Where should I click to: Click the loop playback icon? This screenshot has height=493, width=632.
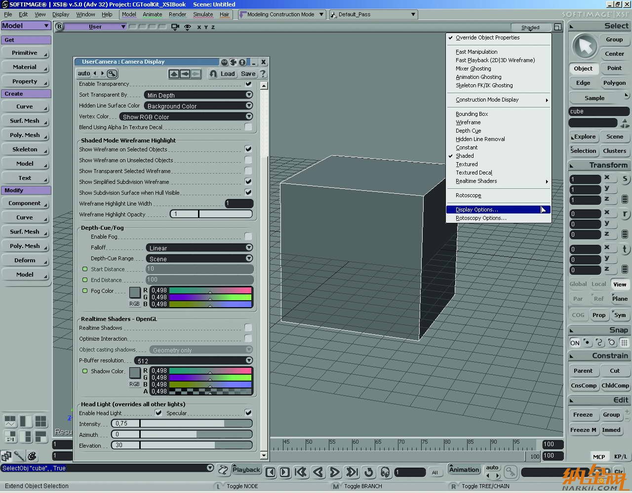(x=368, y=472)
